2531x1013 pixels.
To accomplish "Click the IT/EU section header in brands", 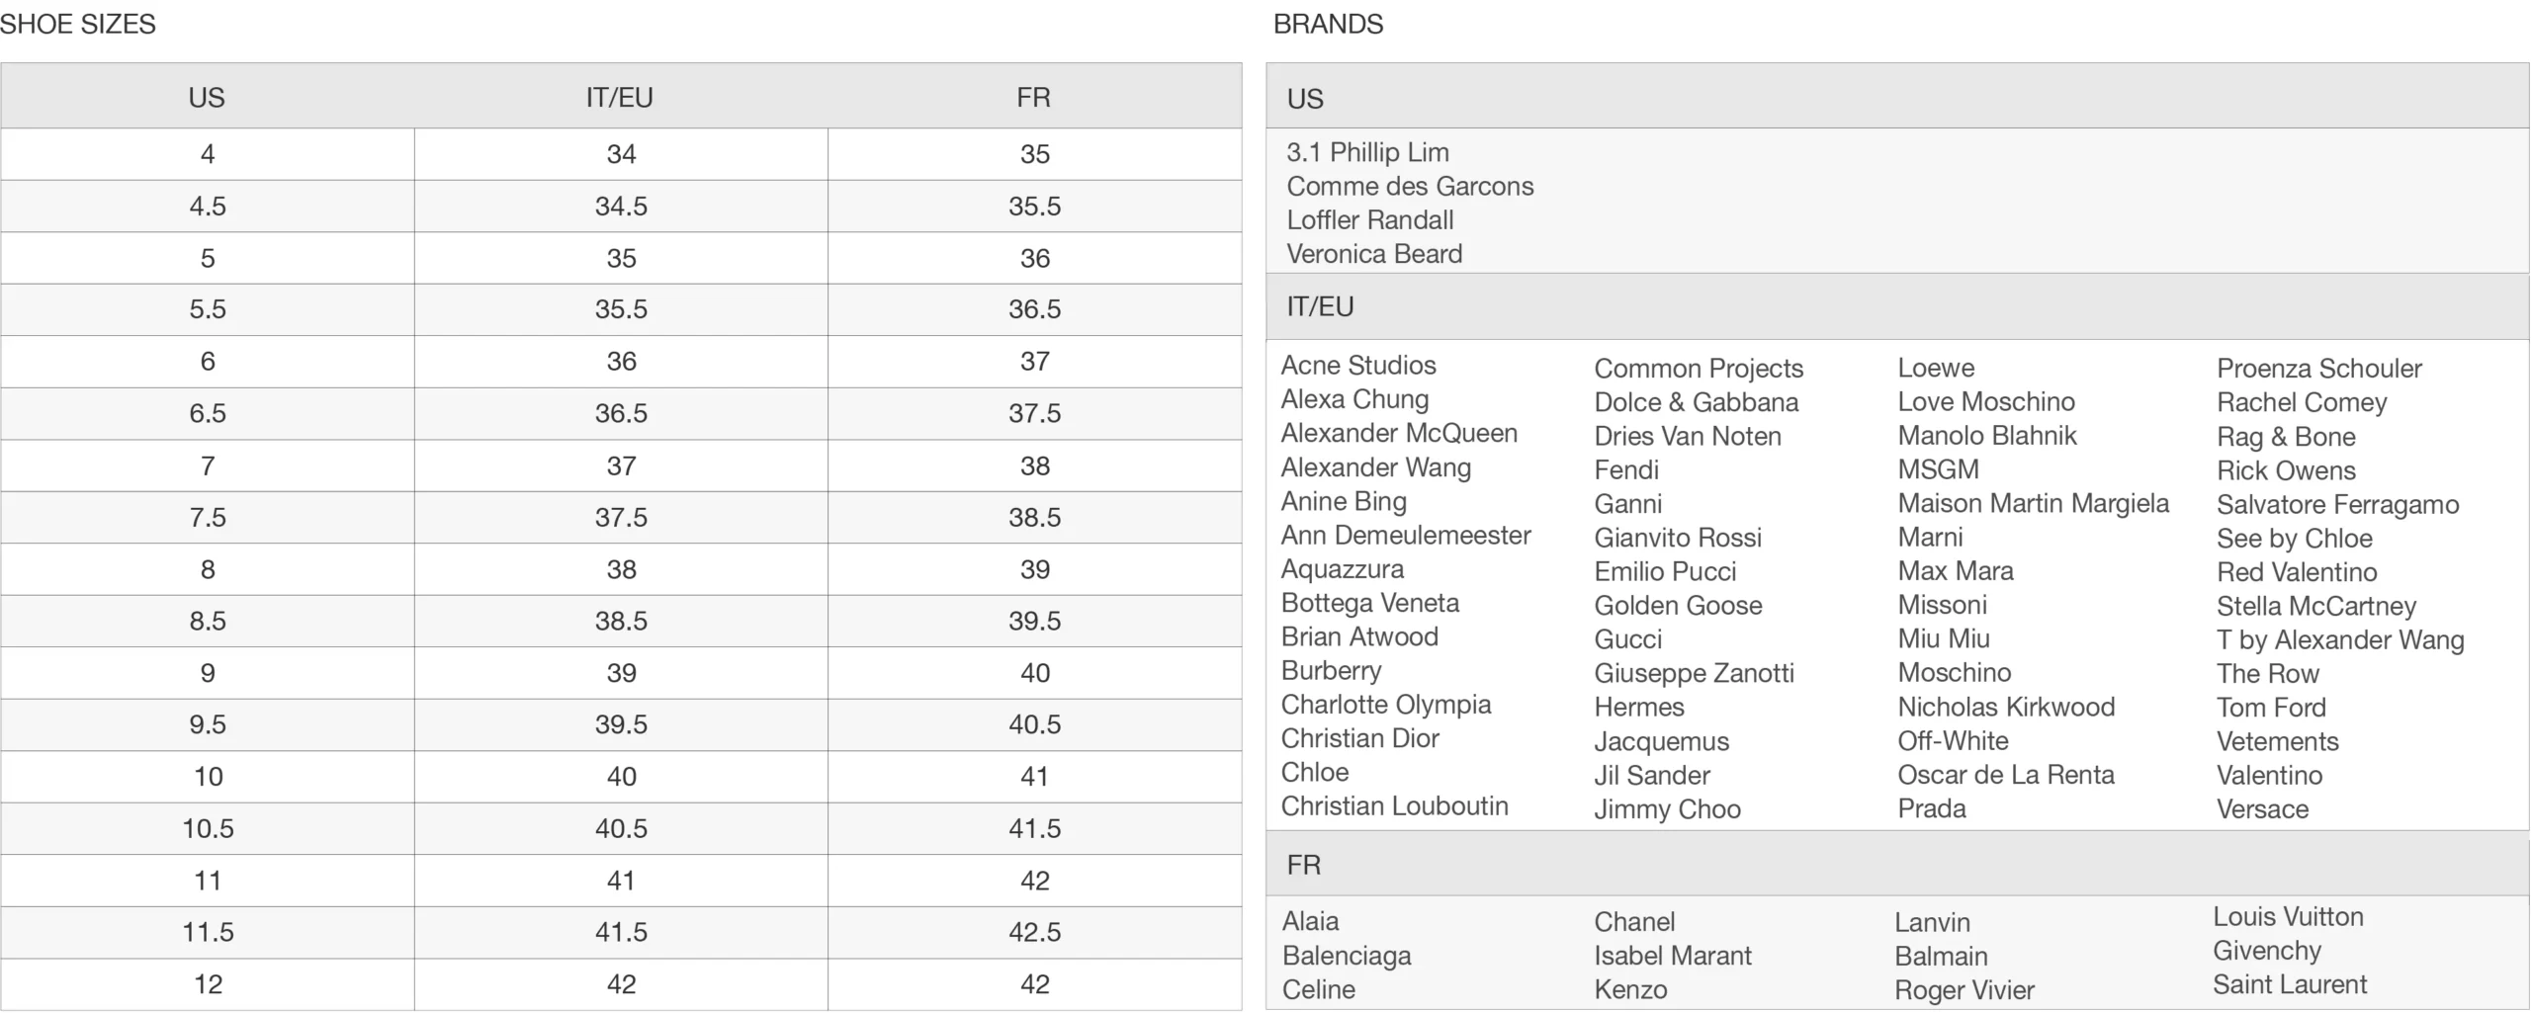I will 1320,306.
